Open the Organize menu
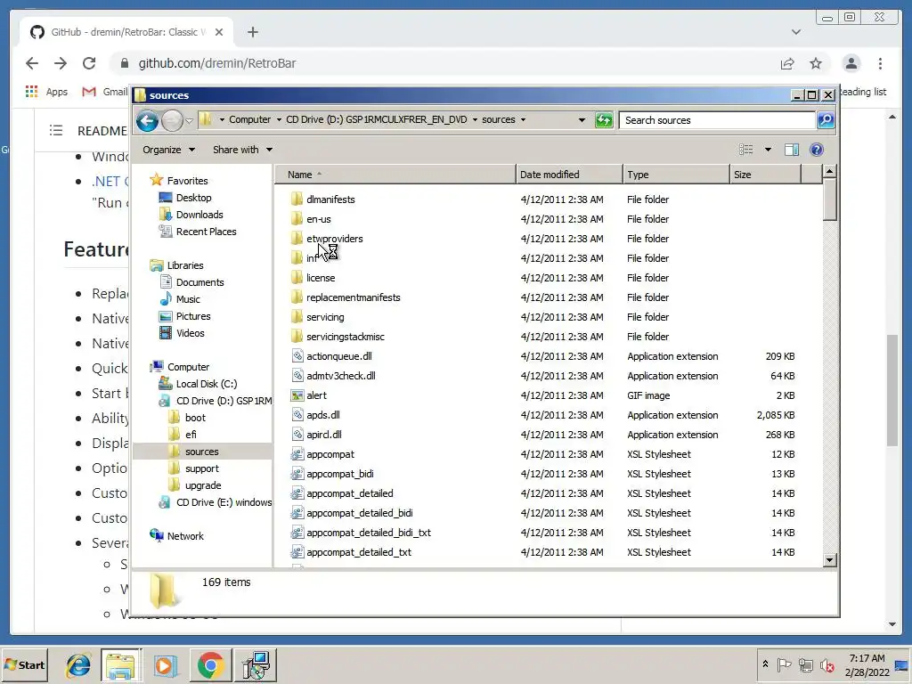Viewport: 912px width, 684px height. 168,150
